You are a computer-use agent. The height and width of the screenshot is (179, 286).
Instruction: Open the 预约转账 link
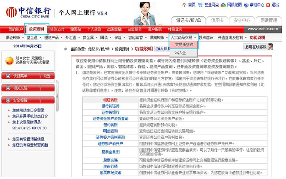coord(110,125)
